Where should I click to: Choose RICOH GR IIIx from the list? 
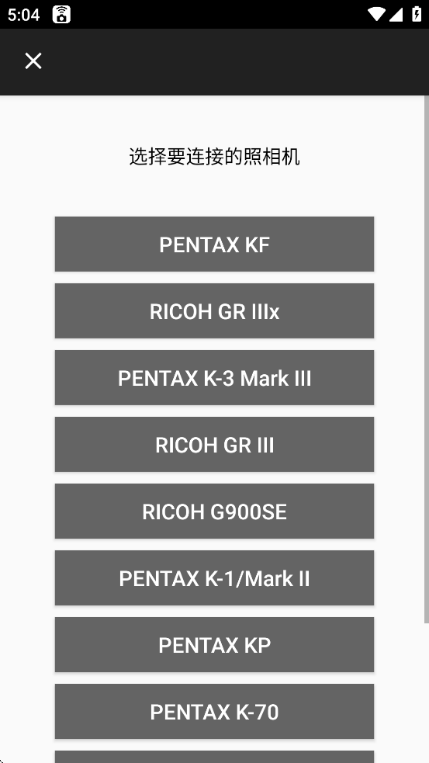(214, 311)
